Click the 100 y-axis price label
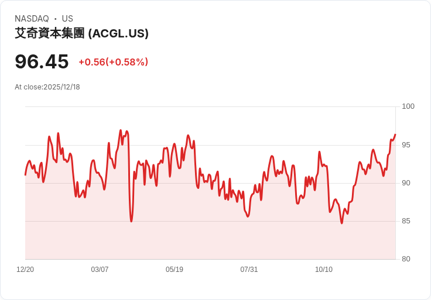This screenshot has height=300, width=431. point(408,106)
